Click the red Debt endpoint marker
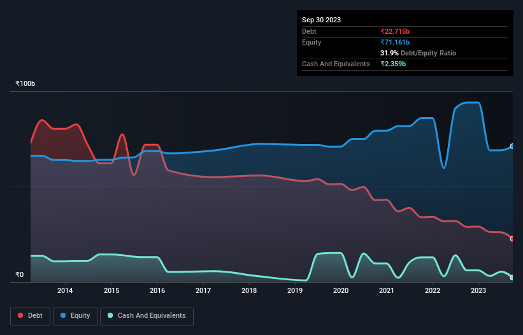The image size is (523, 335). click(x=512, y=239)
